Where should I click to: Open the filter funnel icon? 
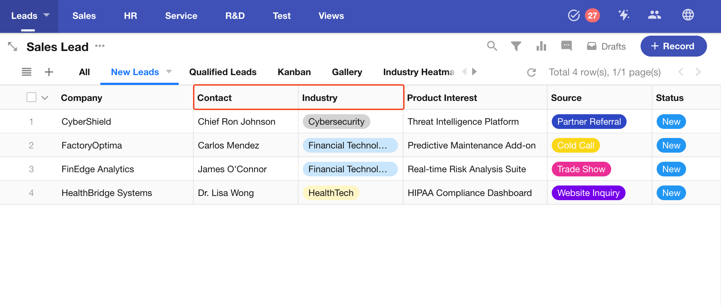coord(516,46)
